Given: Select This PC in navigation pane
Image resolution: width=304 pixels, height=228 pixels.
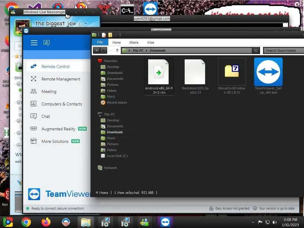Looking at the screenshot, I should coord(109,114).
